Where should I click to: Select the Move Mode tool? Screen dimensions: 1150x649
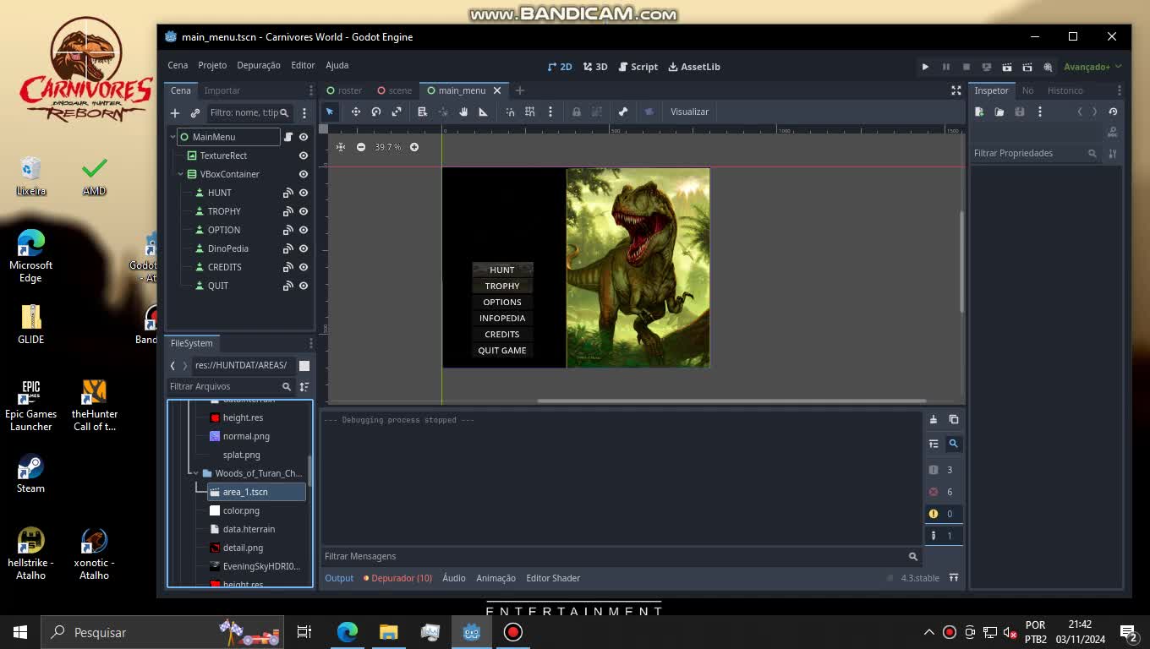pyautogui.click(x=356, y=112)
